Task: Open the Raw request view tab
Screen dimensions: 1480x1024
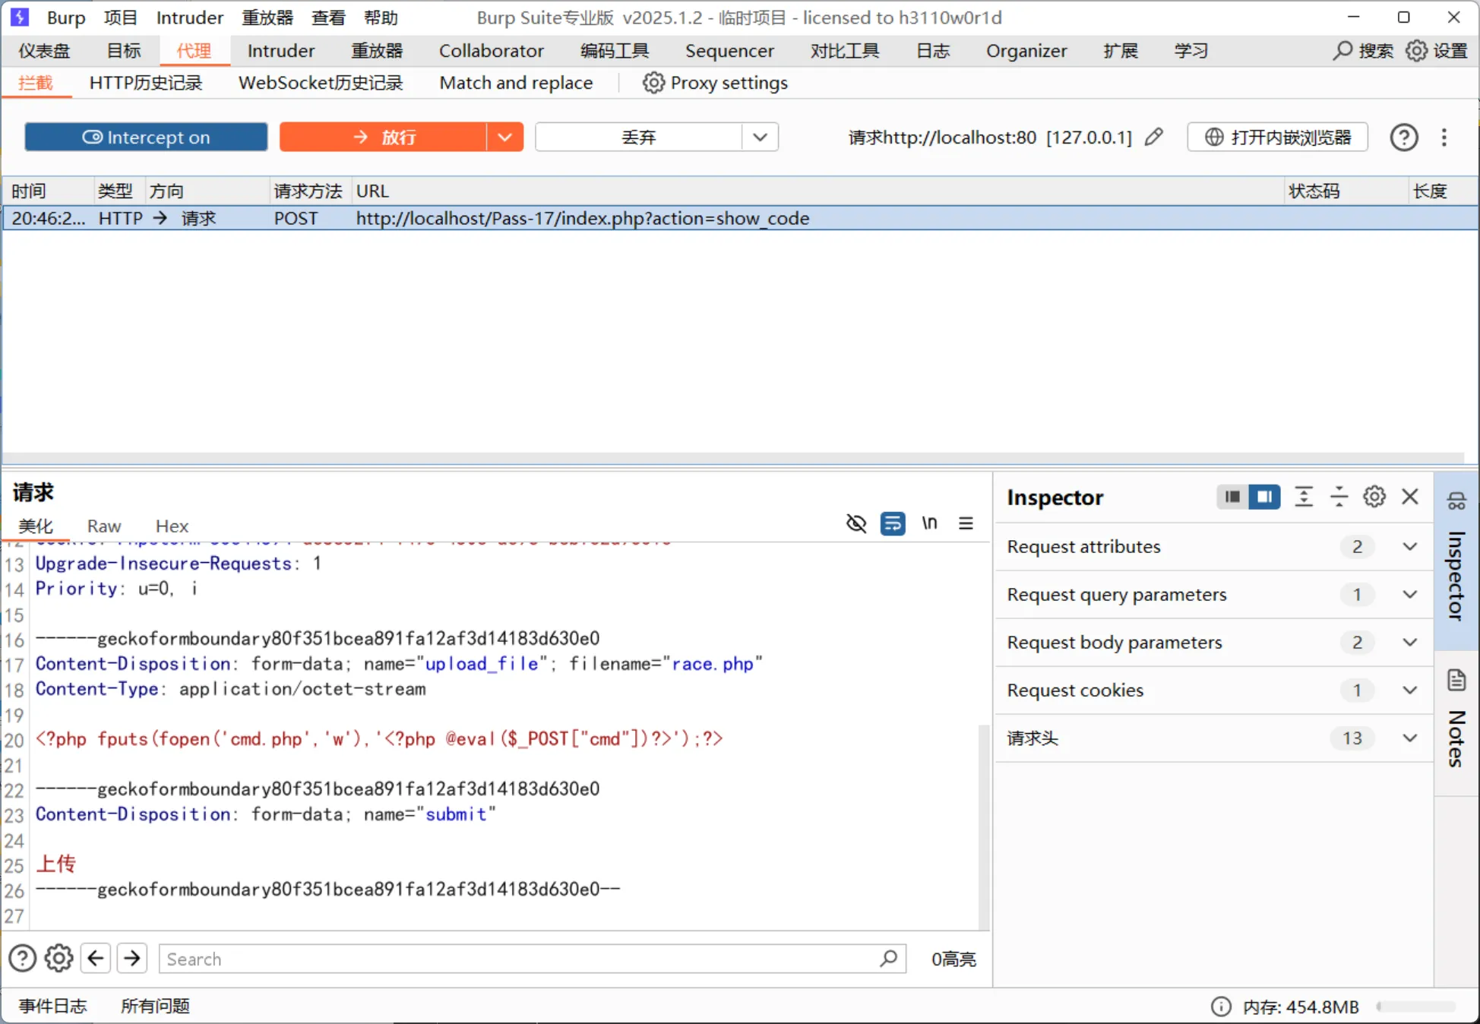Action: pos(104,526)
